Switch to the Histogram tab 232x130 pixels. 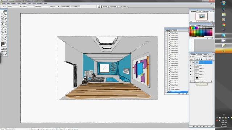coord(206,11)
